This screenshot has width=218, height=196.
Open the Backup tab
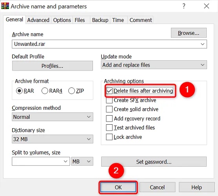click(x=100, y=20)
